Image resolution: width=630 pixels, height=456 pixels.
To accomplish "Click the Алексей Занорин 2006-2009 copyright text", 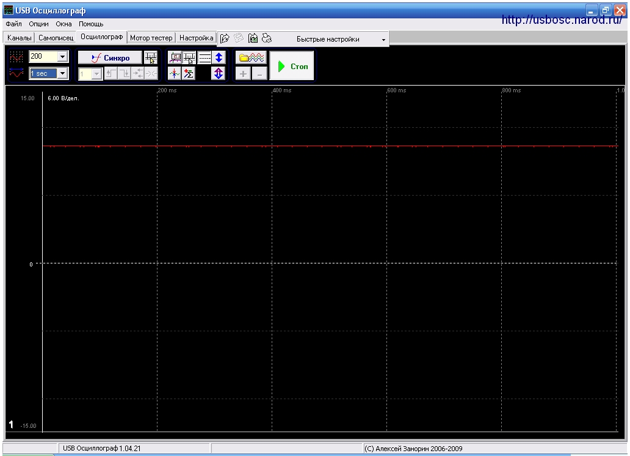I will (413, 448).
